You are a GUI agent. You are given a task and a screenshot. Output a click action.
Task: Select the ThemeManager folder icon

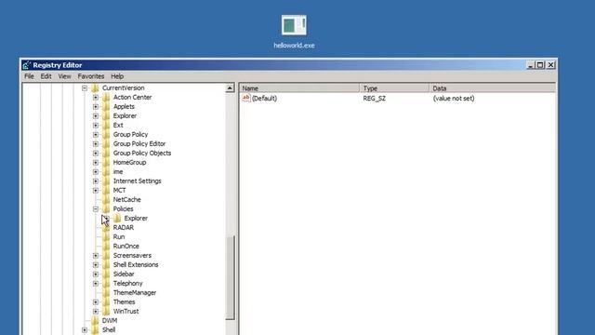[106, 293]
